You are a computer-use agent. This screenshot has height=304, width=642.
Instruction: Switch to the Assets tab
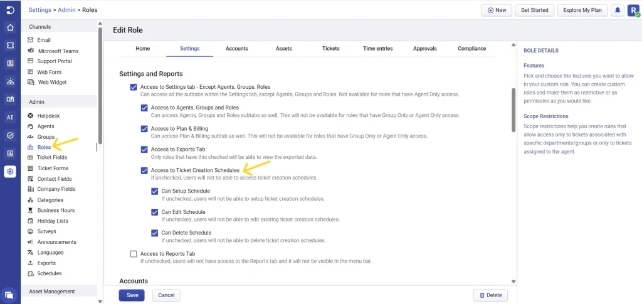(284, 49)
